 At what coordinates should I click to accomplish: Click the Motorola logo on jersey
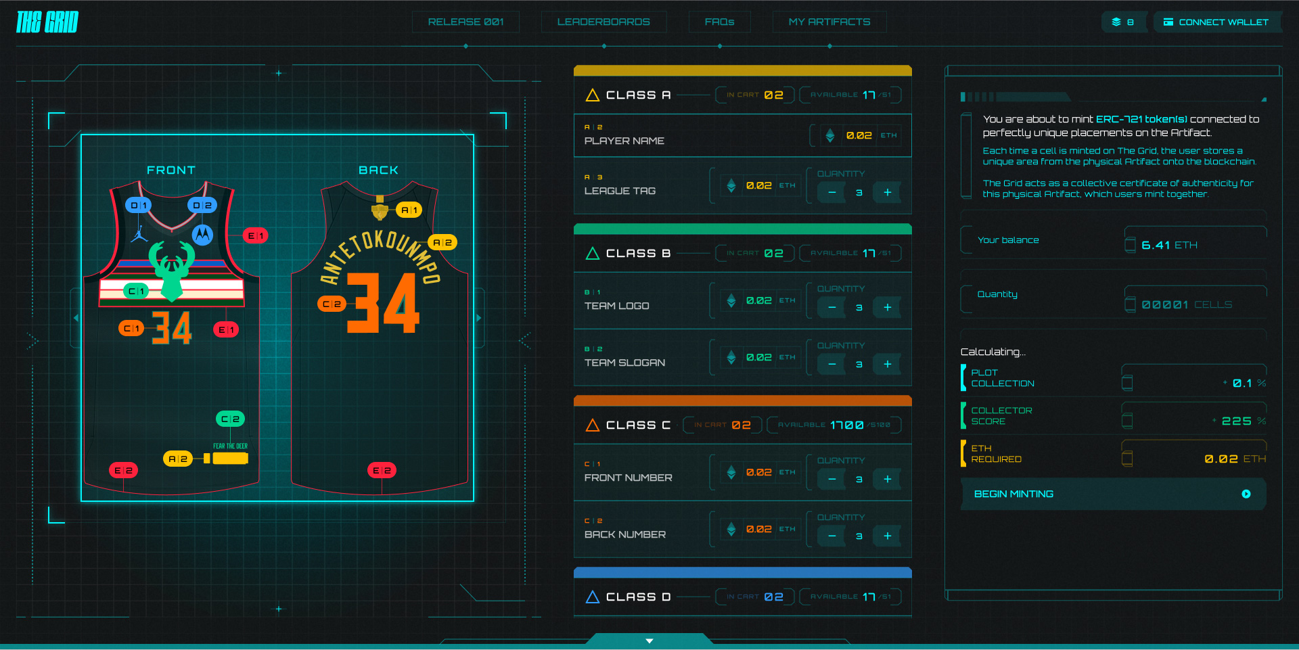(202, 235)
